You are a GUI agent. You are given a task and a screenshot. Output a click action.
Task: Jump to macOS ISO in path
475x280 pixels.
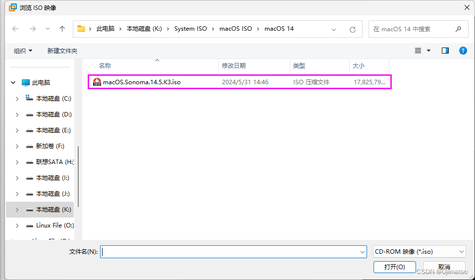236,29
